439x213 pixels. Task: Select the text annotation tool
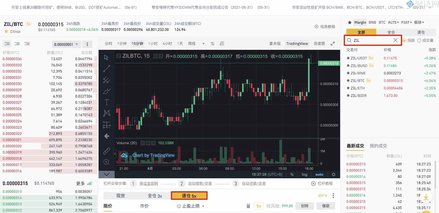pos(107,102)
